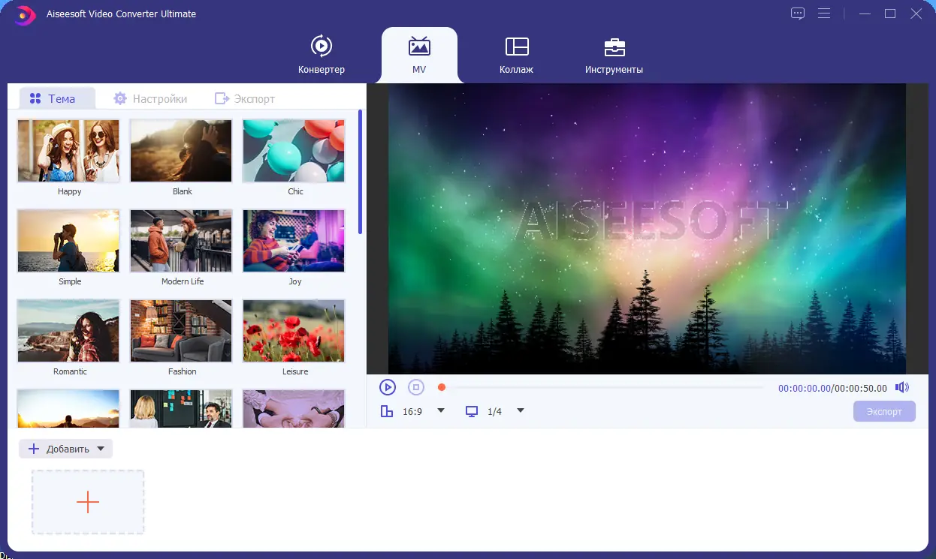Select the Simple theme thumbnail

pos(68,241)
